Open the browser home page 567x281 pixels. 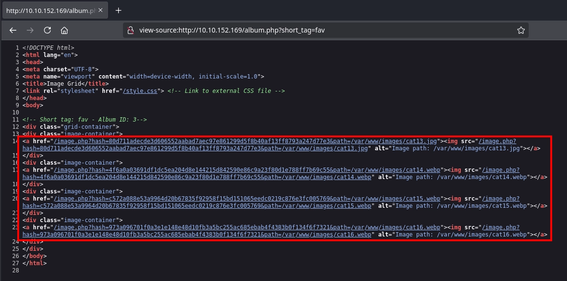(64, 30)
